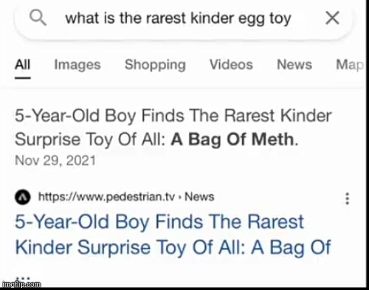Click the featured snippet headline text
Image resolution: width=369 pixels, height=290 pixels.
pyautogui.click(x=173, y=128)
